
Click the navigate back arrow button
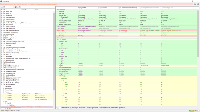click(x=195, y=4)
